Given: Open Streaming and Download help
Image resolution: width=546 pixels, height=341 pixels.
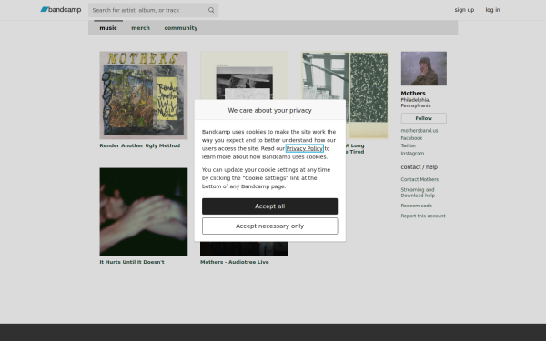Looking at the screenshot, I should tap(418, 193).
